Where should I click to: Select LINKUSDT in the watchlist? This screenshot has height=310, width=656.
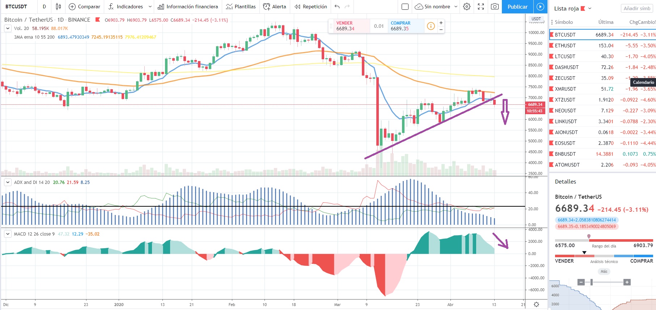[x=602, y=121]
